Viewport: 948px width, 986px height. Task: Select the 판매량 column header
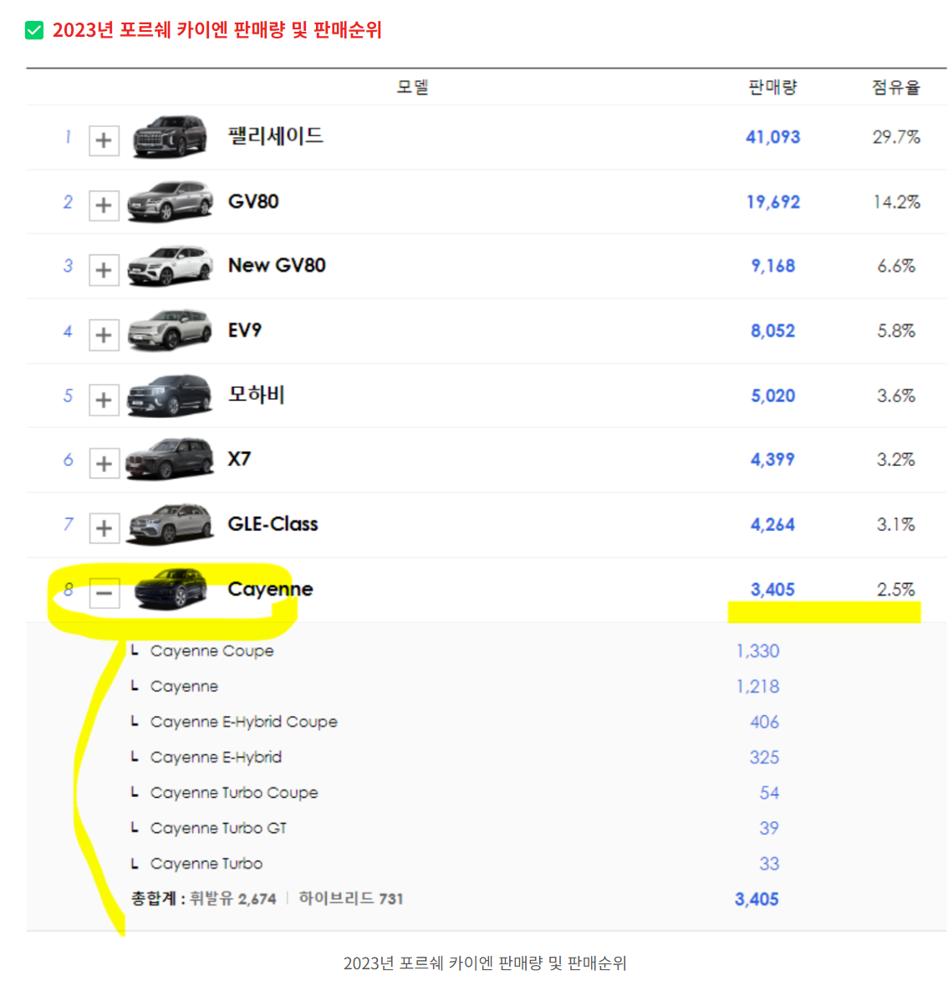pos(772,87)
